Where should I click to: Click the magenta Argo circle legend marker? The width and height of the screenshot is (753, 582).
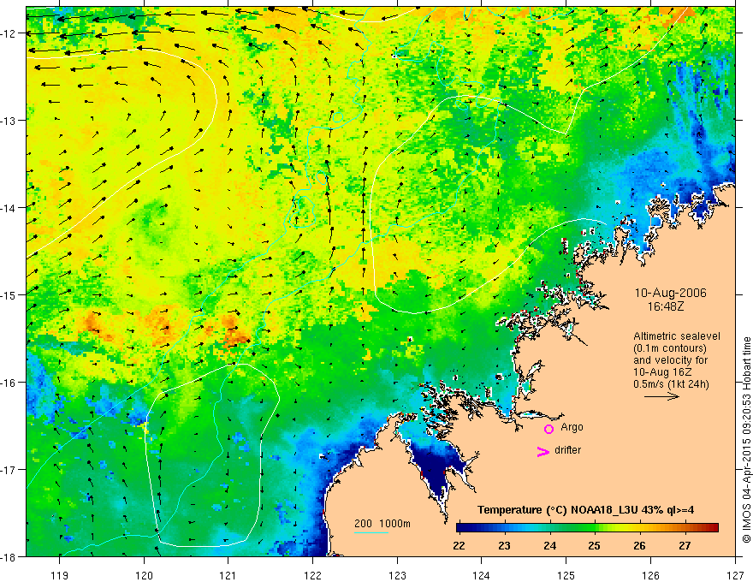point(548,429)
